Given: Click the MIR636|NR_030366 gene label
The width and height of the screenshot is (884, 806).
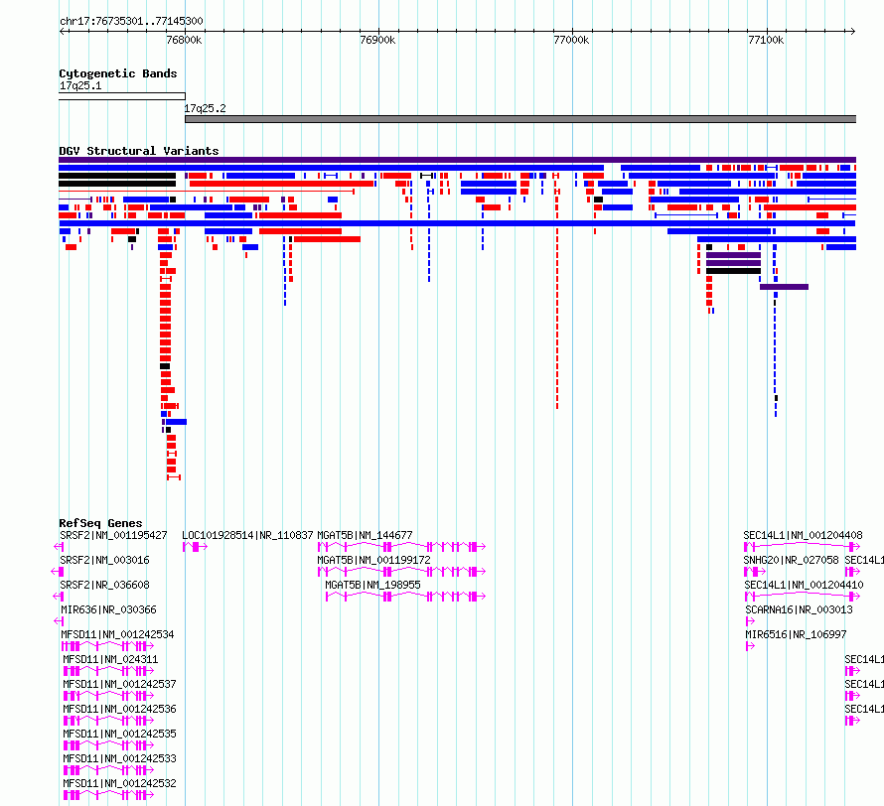Looking at the screenshot, I should point(109,609).
